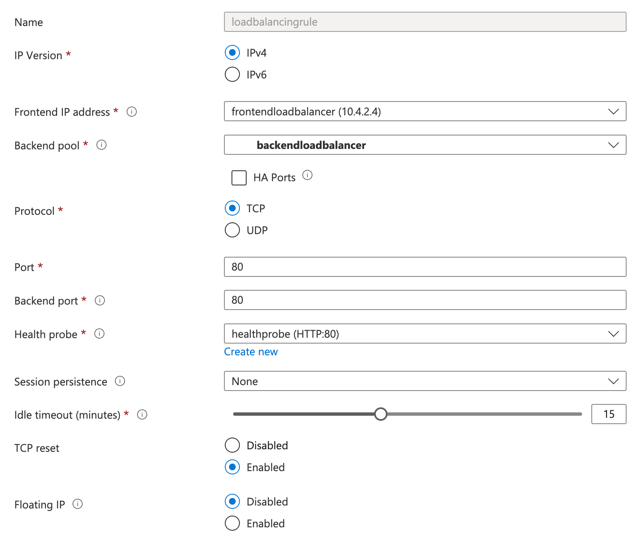640x542 pixels.
Task: Expand the healthprobe selection dropdown
Action: tap(613, 334)
